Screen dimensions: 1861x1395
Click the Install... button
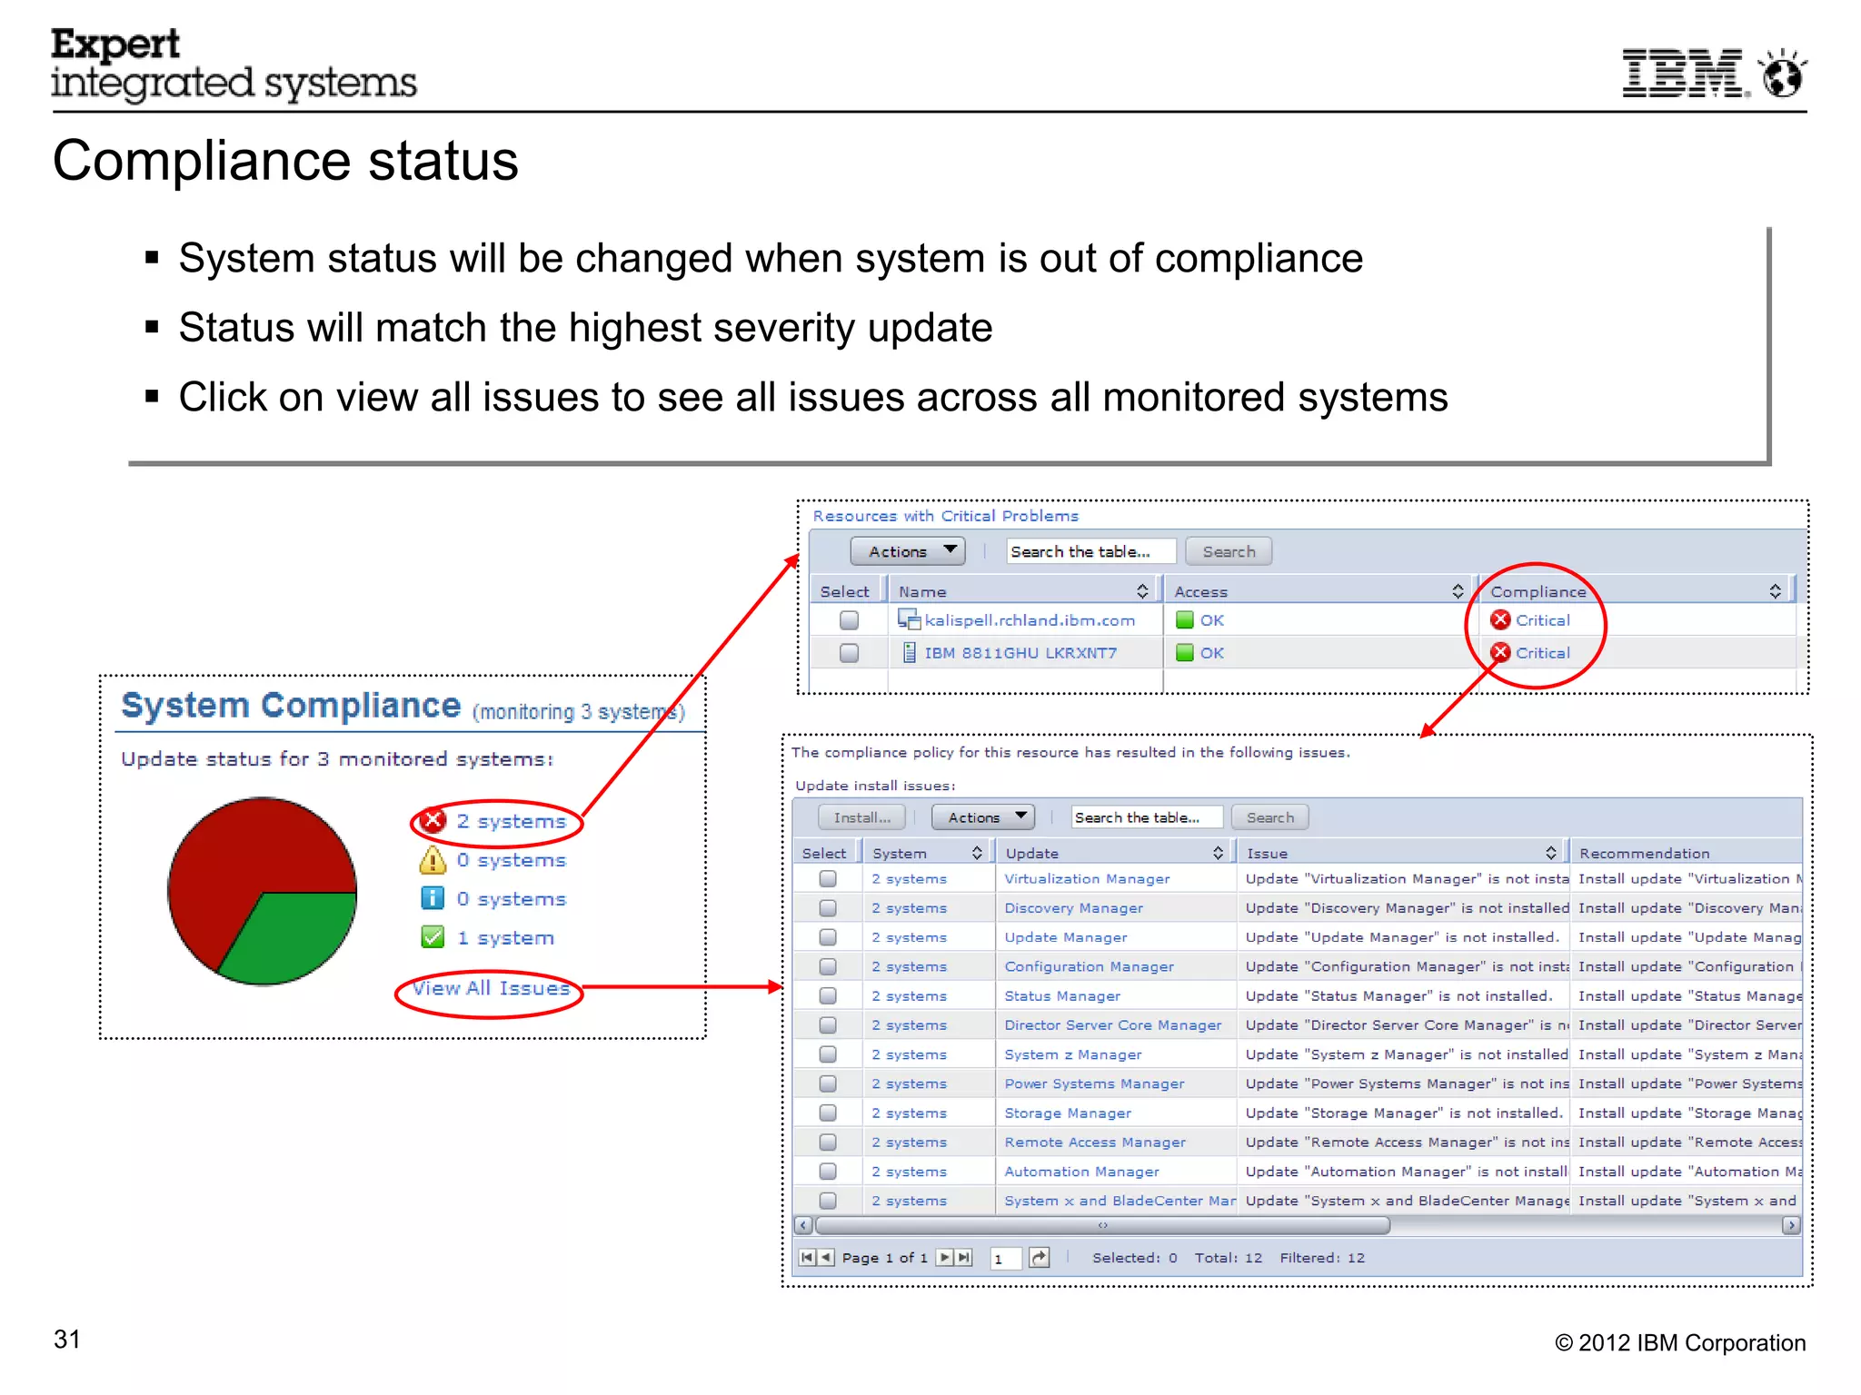[x=861, y=817]
